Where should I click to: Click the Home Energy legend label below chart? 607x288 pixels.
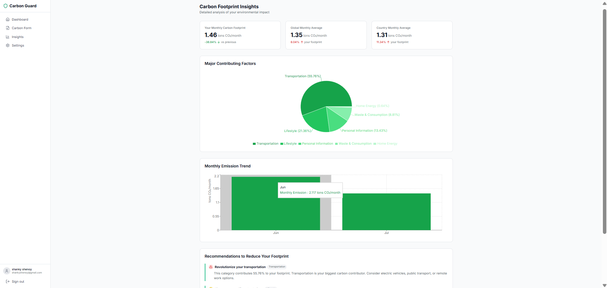[x=387, y=144]
